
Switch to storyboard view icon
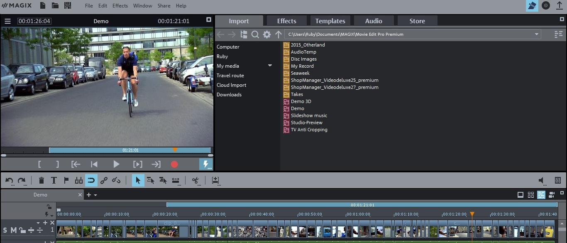pos(521,195)
